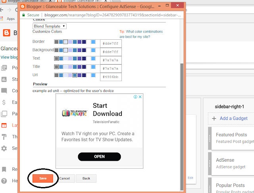Pick the dark navy swatch in Title row
This screenshot has height=193, width=254.
pyautogui.click(x=84, y=67)
